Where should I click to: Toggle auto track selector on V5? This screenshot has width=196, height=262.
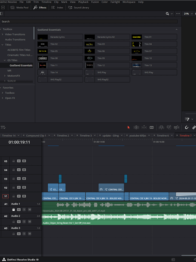coord(19,161)
